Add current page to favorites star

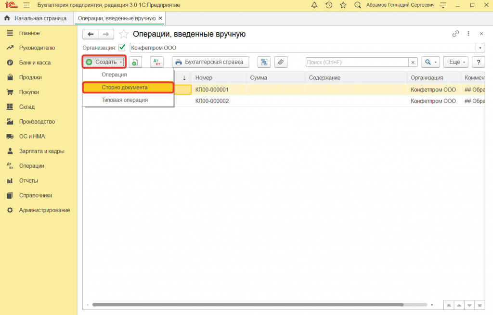343,5
